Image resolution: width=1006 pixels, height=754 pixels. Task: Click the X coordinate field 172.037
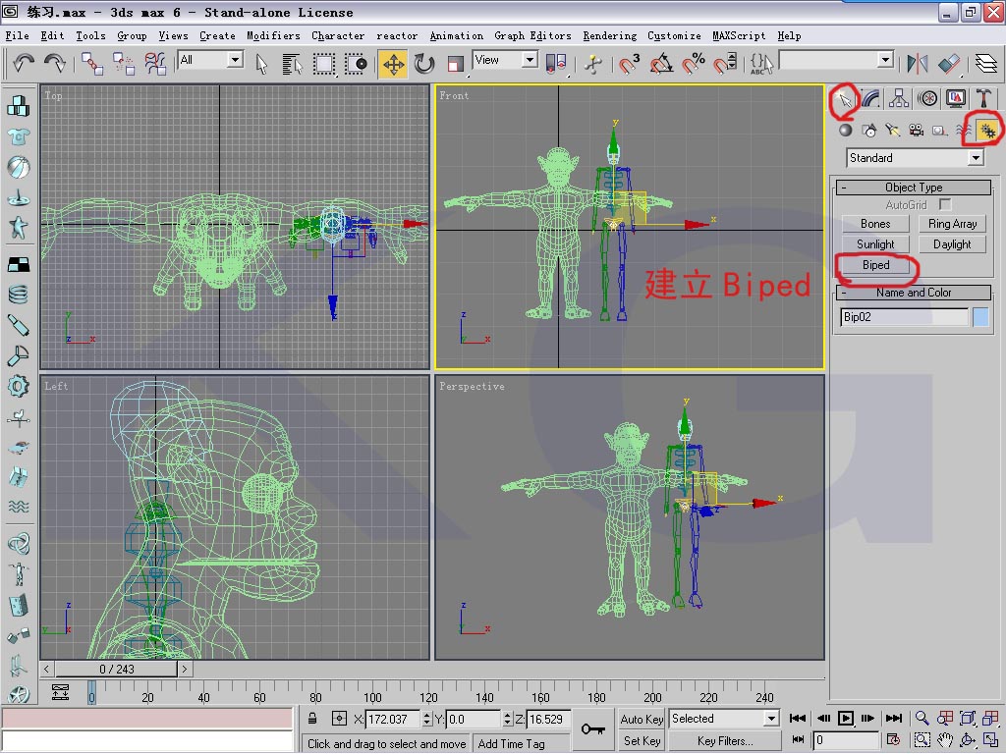point(392,720)
